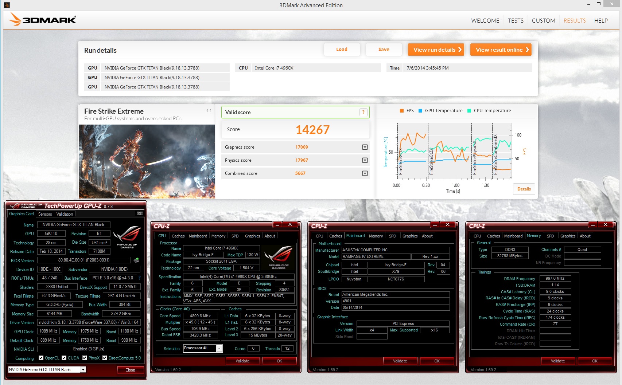622x385 pixels.
Task: Expand the Graphics score details
Action: coord(365,147)
